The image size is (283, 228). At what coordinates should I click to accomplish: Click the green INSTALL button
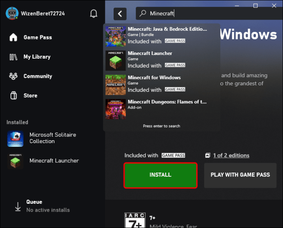(x=160, y=176)
